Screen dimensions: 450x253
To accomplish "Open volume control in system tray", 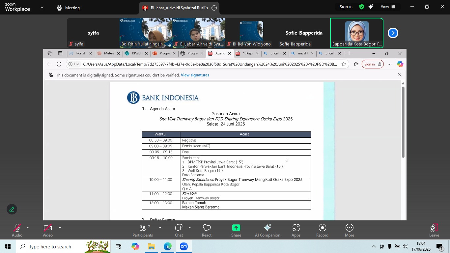I will pyautogui.click(x=405, y=246).
